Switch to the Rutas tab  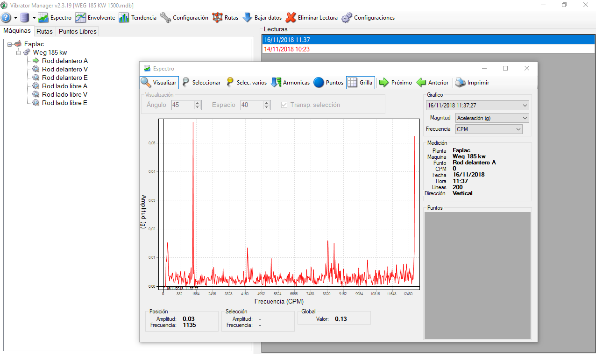[44, 32]
